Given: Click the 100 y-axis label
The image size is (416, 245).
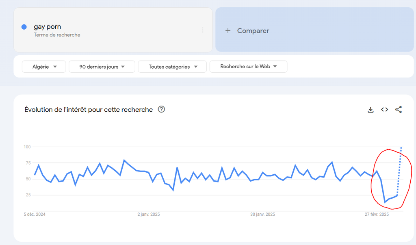Looking at the screenshot, I should (27, 147).
